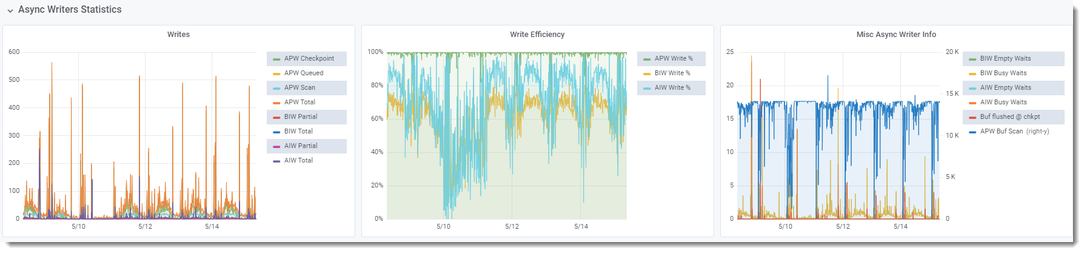Click the APW Write % green series icon
This screenshot has width=1084, height=253.
(x=647, y=59)
